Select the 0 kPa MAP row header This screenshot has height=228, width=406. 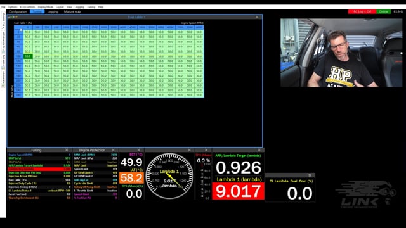(x=18, y=32)
